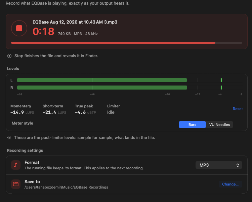Click the -60 scale label on meter
252x202 pixels.
[x=19, y=94]
